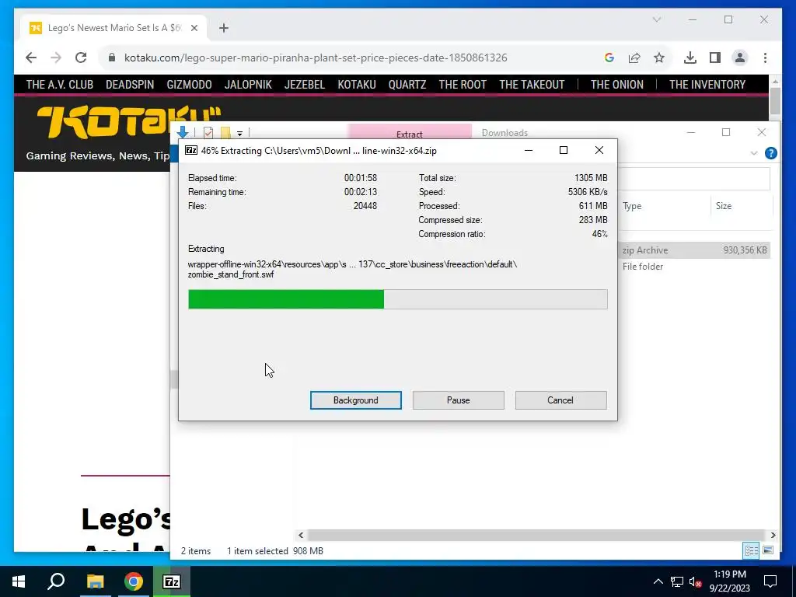This screenshot has width=796, height=597.
Task: Open Chrome tab search chevron
Action: click(656, 19)
